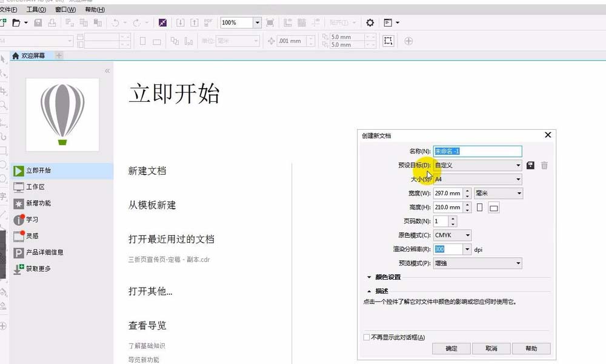Click the 宽度 297.0 mm field
606x364 pixels.
point(448,193)
